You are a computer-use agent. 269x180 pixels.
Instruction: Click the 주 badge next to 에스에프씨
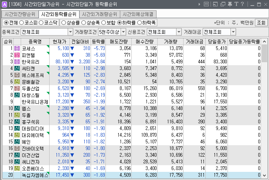[17, 75]
